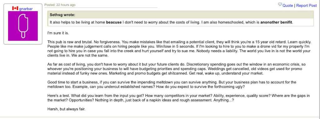Click the bold text 'anonother benifit'
The image size is (320, 119).
tap(276, 22)
